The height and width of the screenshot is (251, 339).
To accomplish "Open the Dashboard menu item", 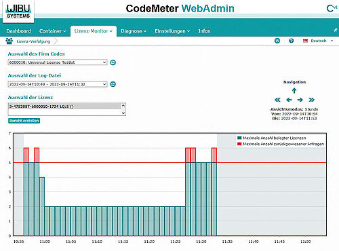I will pyautogui.click(x=18, y=31).
